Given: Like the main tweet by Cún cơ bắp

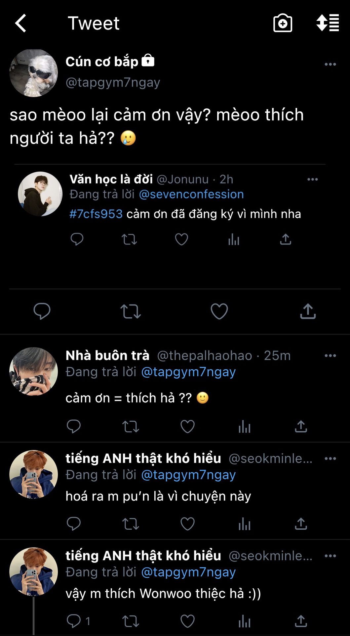Looking at the screenshot, I should point(219,311).
